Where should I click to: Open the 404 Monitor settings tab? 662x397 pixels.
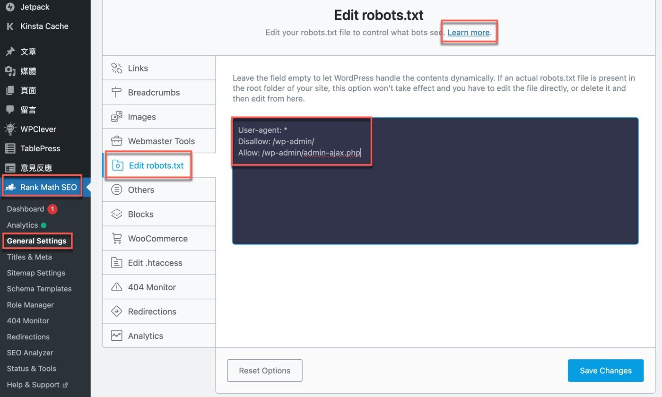(159, 287)
